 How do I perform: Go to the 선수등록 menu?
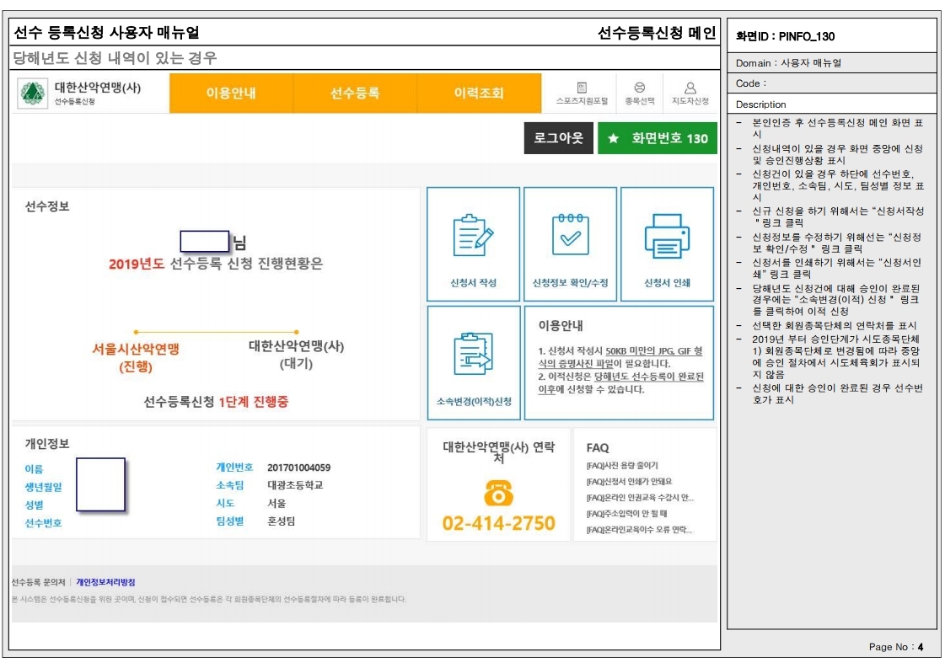(355, 94)
